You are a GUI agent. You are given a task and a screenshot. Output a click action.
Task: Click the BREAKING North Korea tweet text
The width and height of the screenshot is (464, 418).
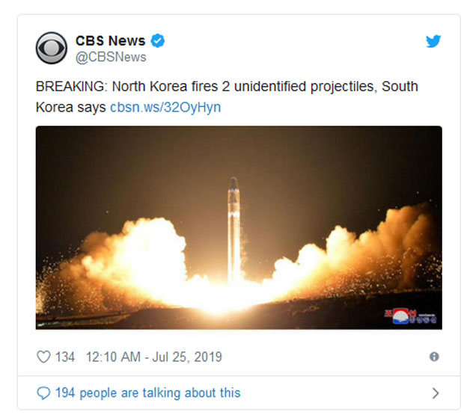(227, 97)
